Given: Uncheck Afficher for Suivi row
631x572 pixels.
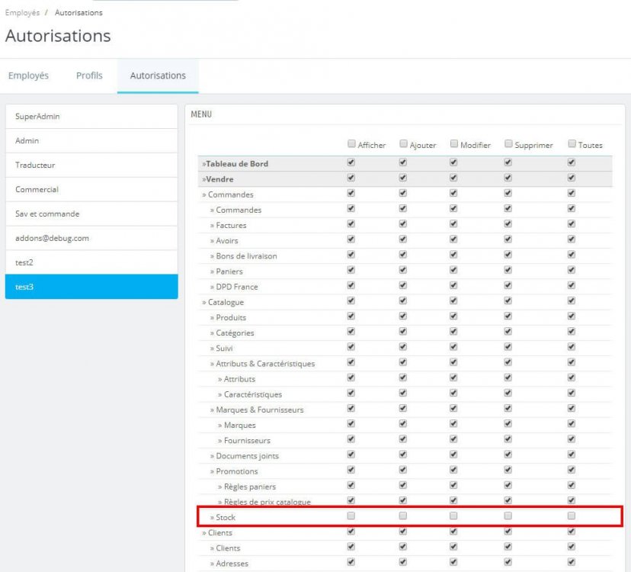Looking at the screenshot, I should pos(351,347).
